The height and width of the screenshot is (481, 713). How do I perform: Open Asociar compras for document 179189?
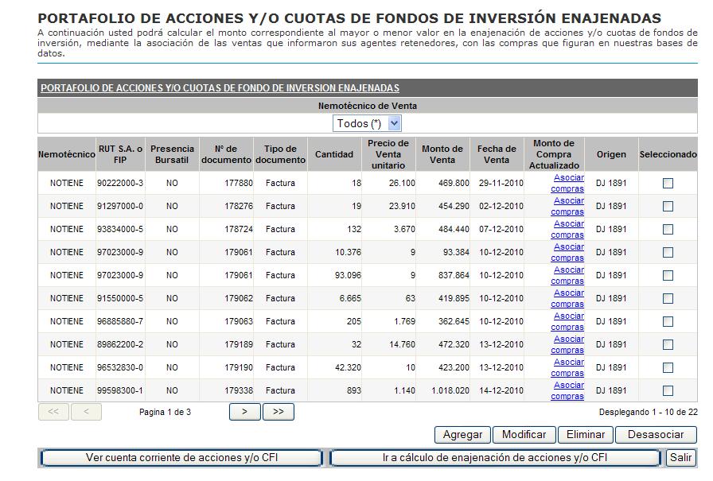[x=567, y=345]
